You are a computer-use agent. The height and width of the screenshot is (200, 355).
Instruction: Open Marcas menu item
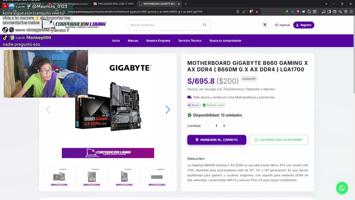pyautogui.click(x=133, y=41)
